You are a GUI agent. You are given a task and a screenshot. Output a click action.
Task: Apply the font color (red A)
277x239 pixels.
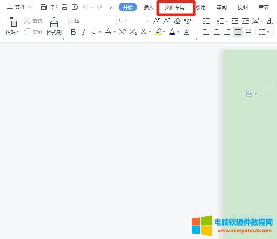[172, 32]
